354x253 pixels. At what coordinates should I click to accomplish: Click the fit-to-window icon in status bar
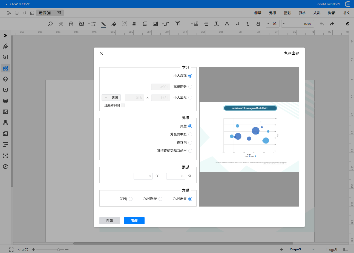[11, 249]
